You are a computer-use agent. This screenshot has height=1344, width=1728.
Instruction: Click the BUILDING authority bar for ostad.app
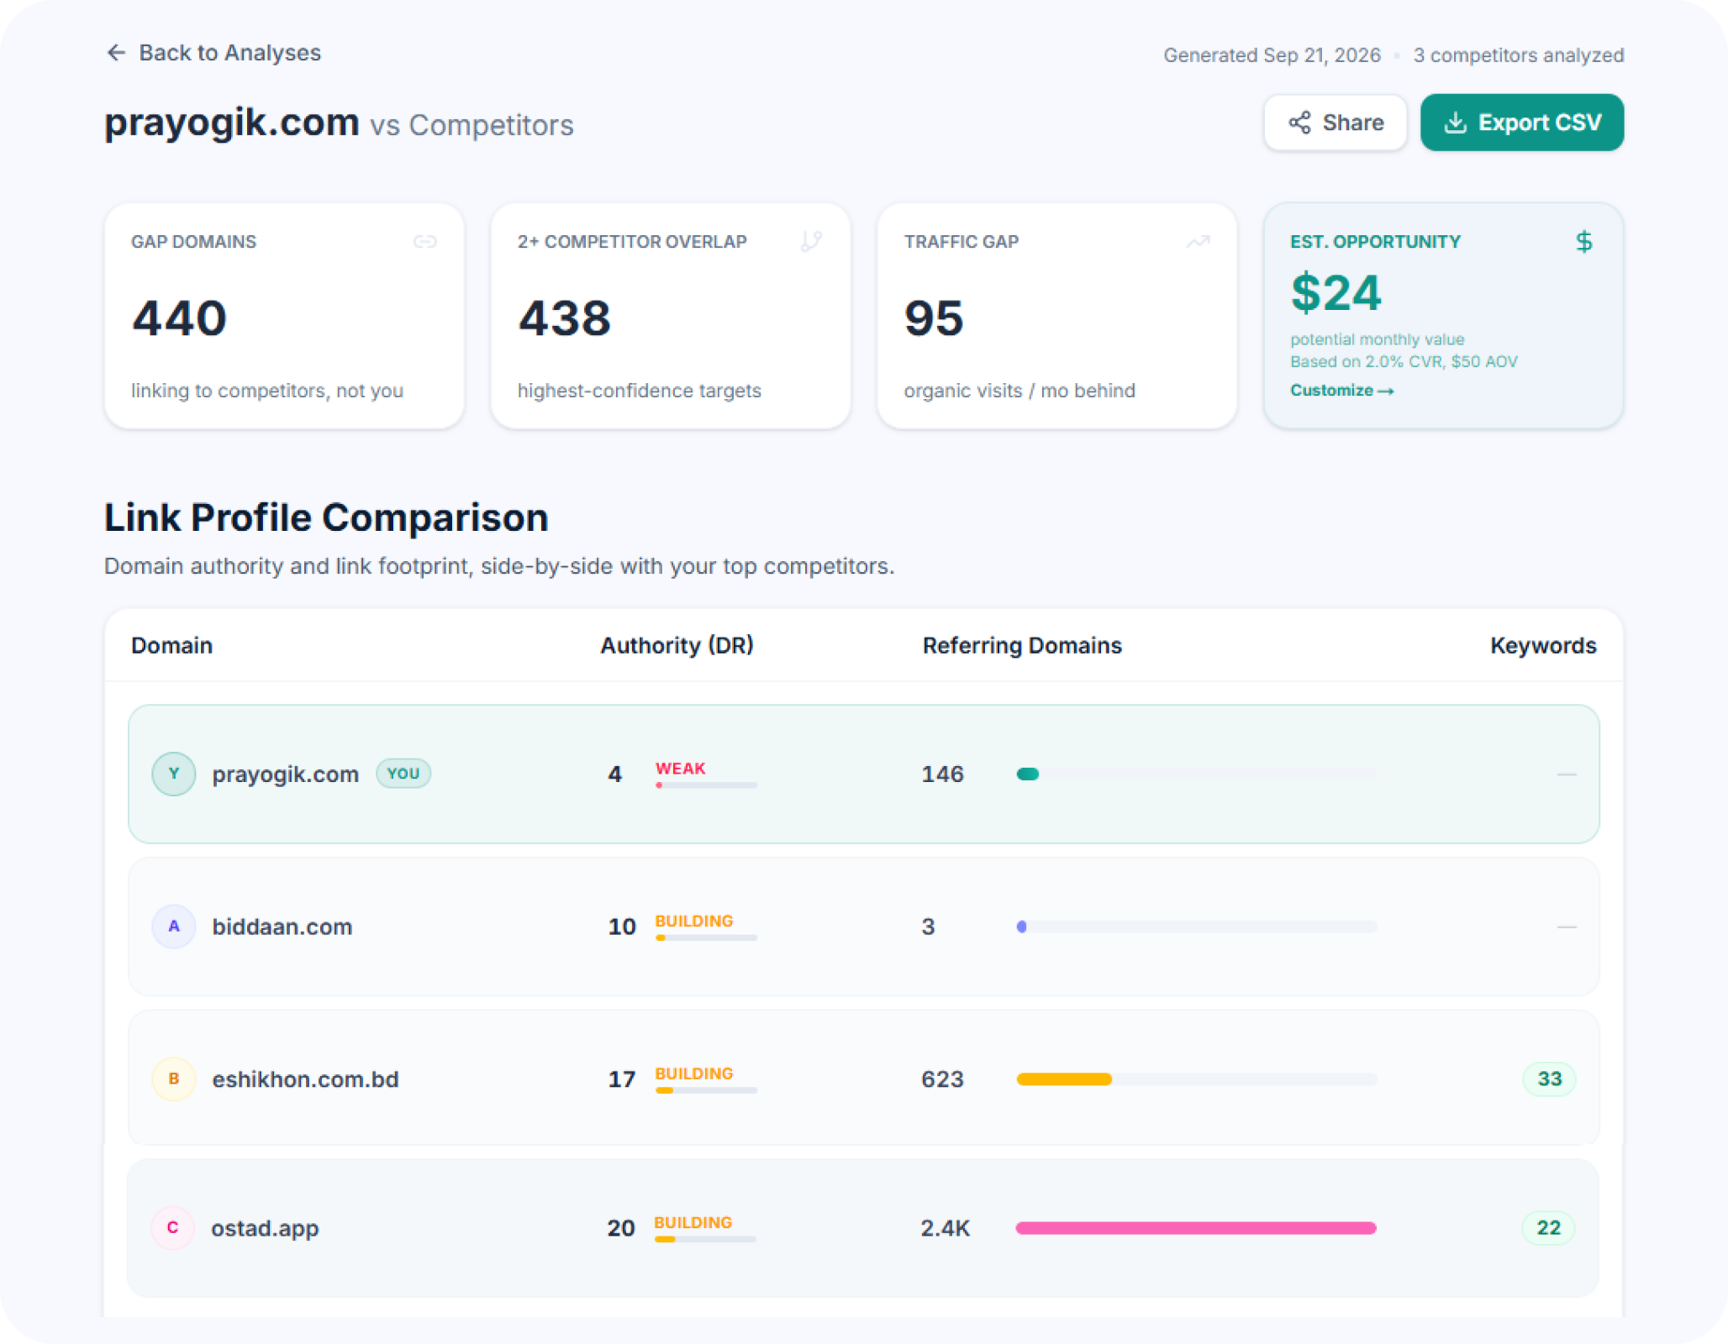click(x=705, y=1239)
